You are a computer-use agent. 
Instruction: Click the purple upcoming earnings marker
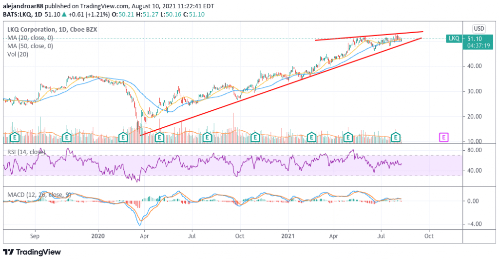tap(443, 138)
